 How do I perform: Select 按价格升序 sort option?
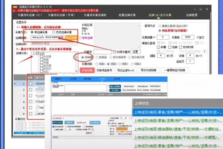(x=129, y=57)
